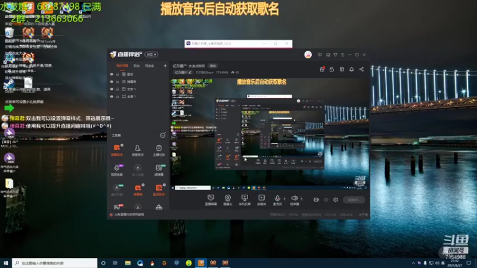477x268 pixels.
Task: Toggle visibility of 全屏 1 layer
Action: pyautogui.click(x=111, y=96)
